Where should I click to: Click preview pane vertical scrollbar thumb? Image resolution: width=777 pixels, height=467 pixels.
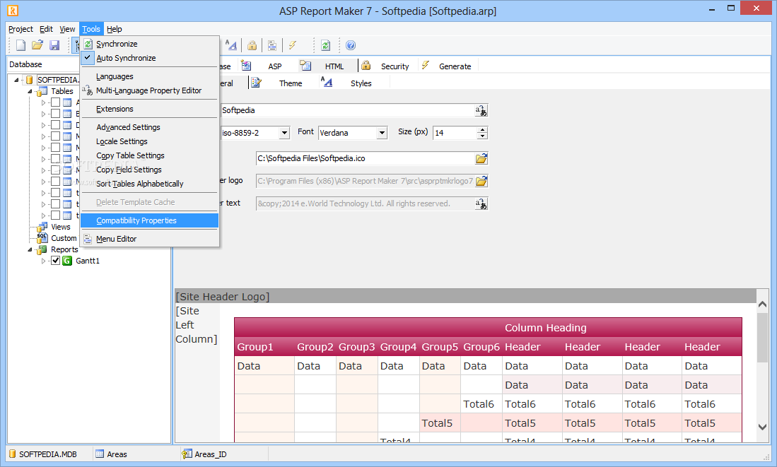tap(762, 337)
